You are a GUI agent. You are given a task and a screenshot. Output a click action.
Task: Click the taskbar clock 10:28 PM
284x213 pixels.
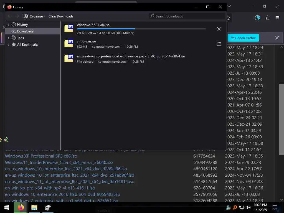click(x=260, y=205)
